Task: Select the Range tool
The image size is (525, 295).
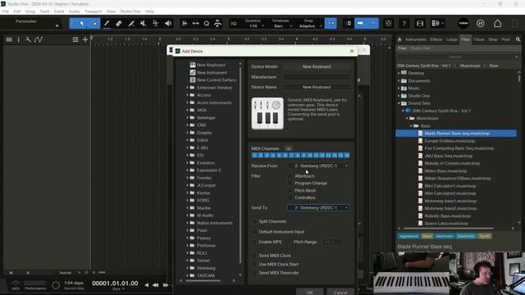Action: [95, 24]
